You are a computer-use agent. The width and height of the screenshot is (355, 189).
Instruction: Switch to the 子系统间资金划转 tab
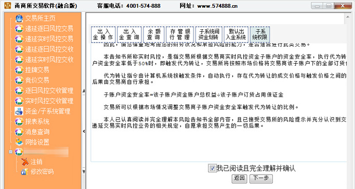tap(209, 34)
